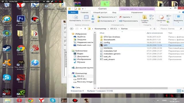The width and height of the screenshot is (184, 103).
Task: Sort by Дата изменения column header
Action: pos(155,33)
